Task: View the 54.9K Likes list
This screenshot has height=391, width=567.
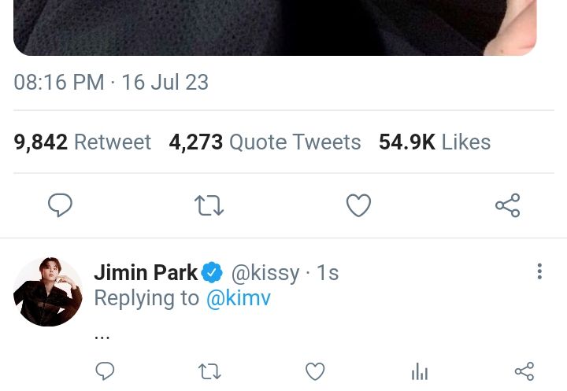Action: (x=435, y=142)
